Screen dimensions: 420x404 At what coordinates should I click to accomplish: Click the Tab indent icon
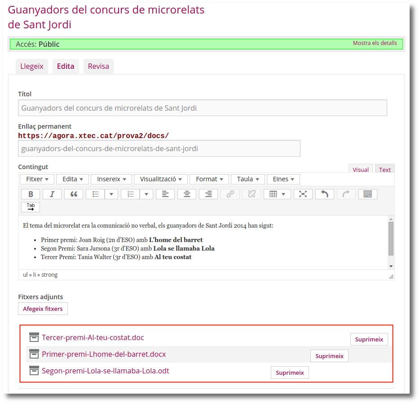[31, 207]
